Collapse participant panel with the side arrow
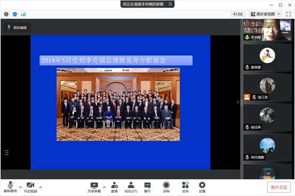Image resolution: width=295 pixels, height=196 pixels. (x=238, y=103)
